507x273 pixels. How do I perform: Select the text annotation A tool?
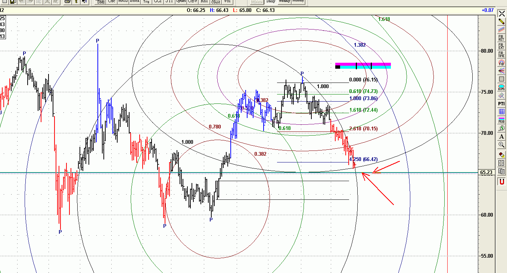pos(501,136)
